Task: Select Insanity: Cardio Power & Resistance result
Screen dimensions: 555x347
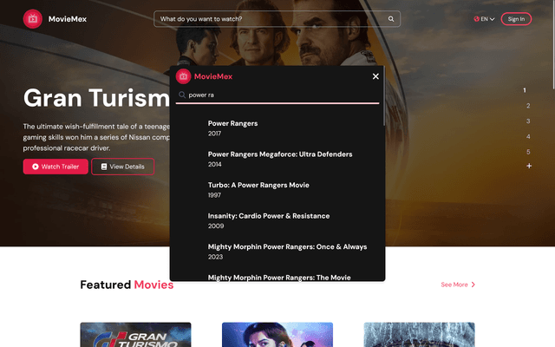Action: [277, 220]
